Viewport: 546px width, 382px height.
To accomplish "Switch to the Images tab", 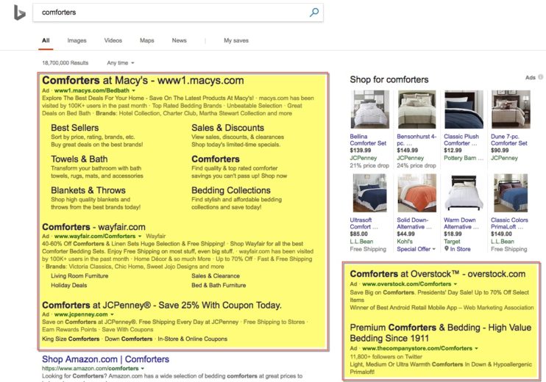I will pos(77,40).
